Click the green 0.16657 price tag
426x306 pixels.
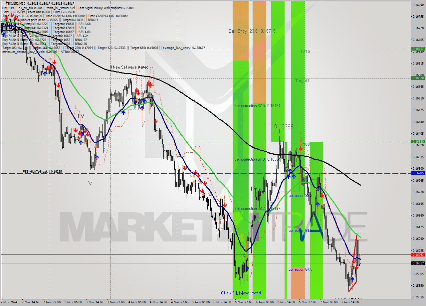(418, 49)
